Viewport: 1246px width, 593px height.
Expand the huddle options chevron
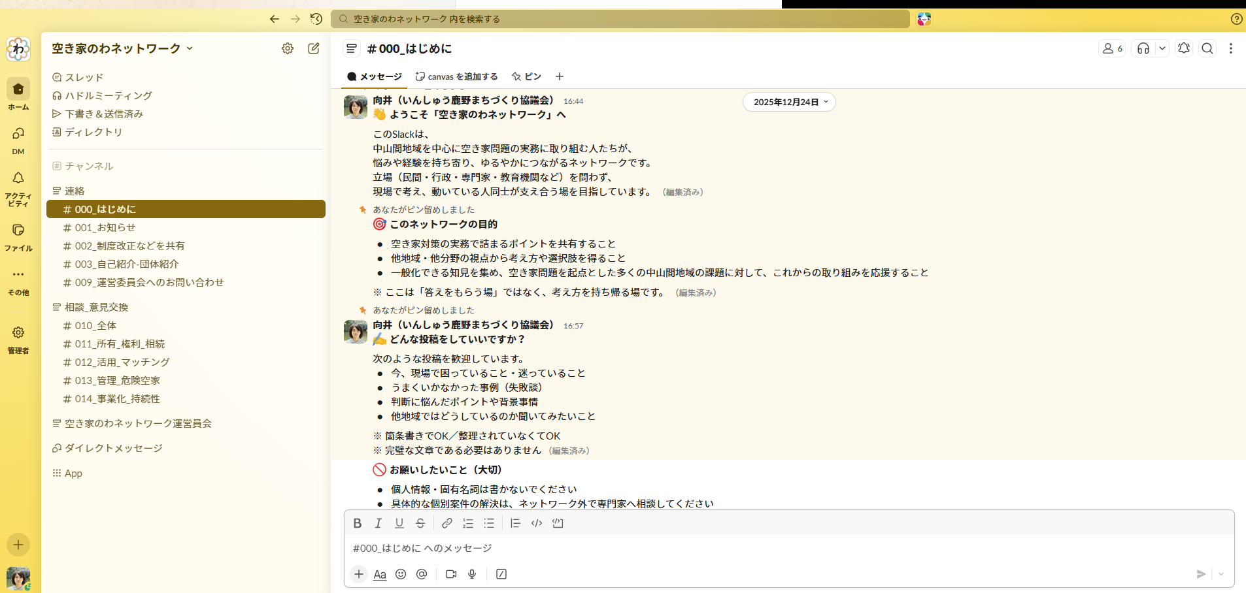1162,48
